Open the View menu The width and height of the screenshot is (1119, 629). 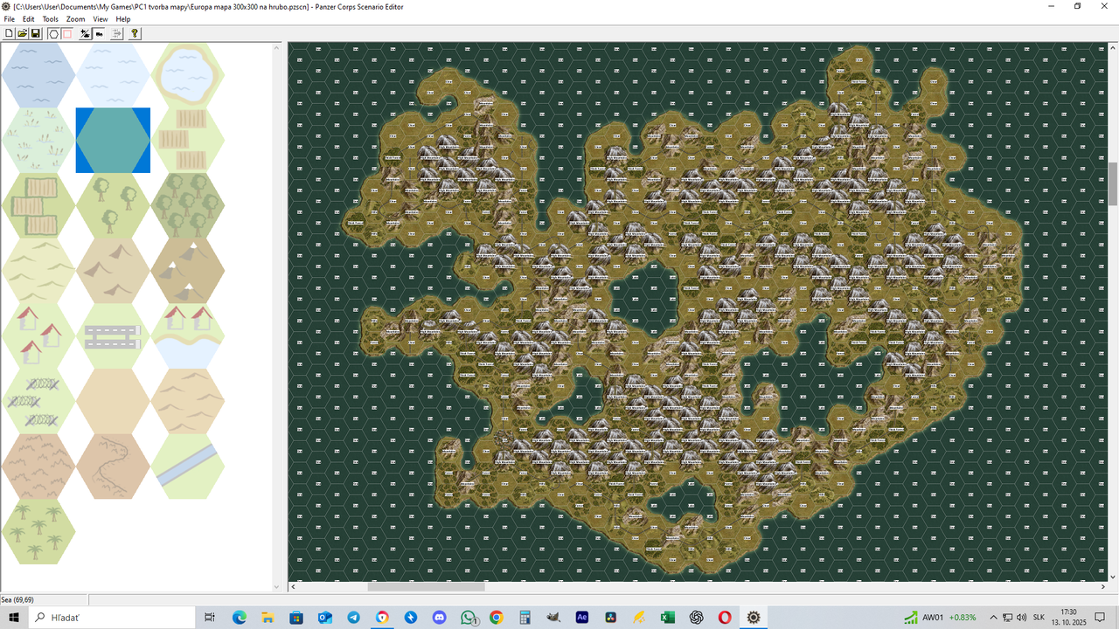point(101,18)
